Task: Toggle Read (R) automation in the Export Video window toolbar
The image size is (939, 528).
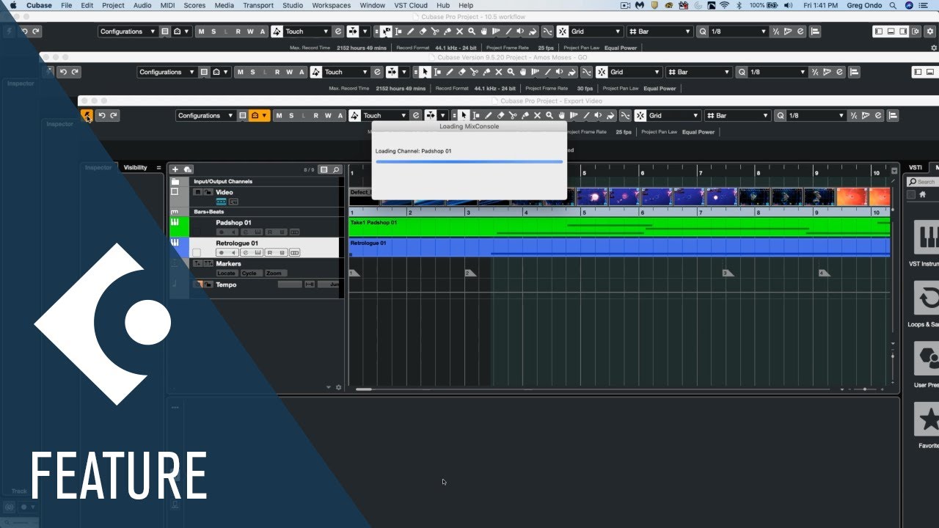Action: tap(315, 115)
